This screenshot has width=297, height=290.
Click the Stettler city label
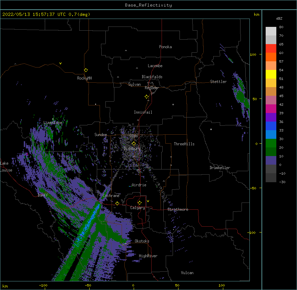218,82
